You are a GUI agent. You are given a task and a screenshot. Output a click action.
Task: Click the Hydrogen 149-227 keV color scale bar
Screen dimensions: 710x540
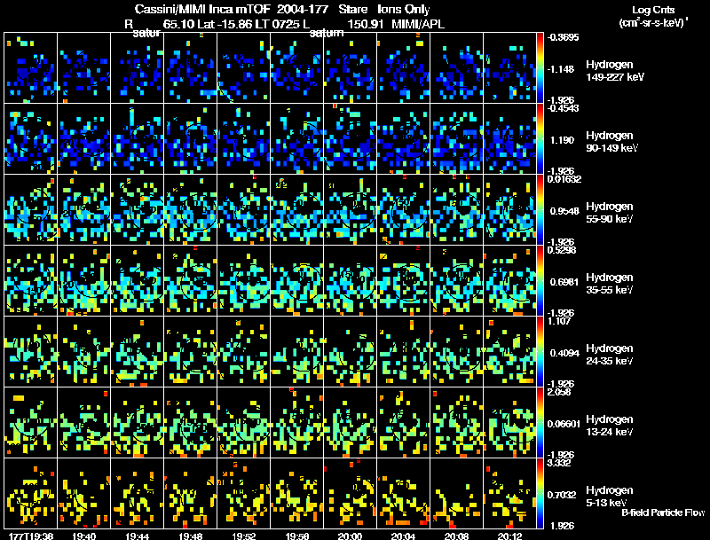[540, 68]
